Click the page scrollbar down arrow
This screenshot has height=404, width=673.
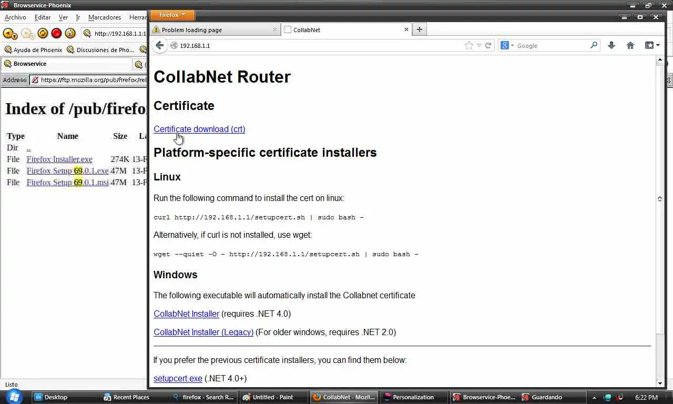click(x=660, y=383)
